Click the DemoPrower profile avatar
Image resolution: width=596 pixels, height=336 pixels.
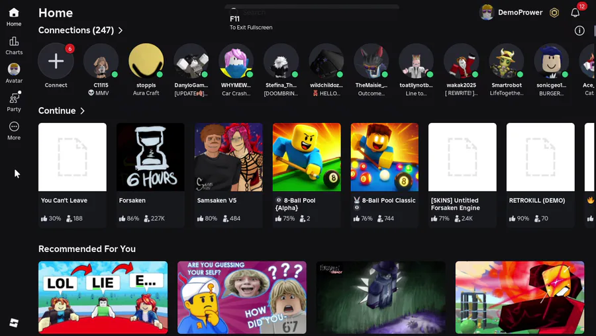[487, 12]
